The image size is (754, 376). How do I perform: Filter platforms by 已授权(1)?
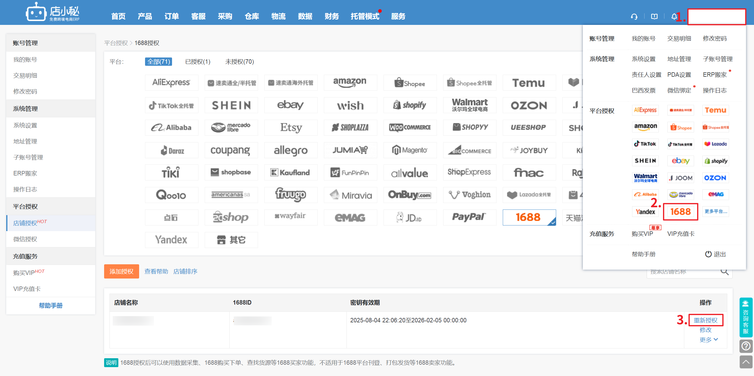pos(198,62)
